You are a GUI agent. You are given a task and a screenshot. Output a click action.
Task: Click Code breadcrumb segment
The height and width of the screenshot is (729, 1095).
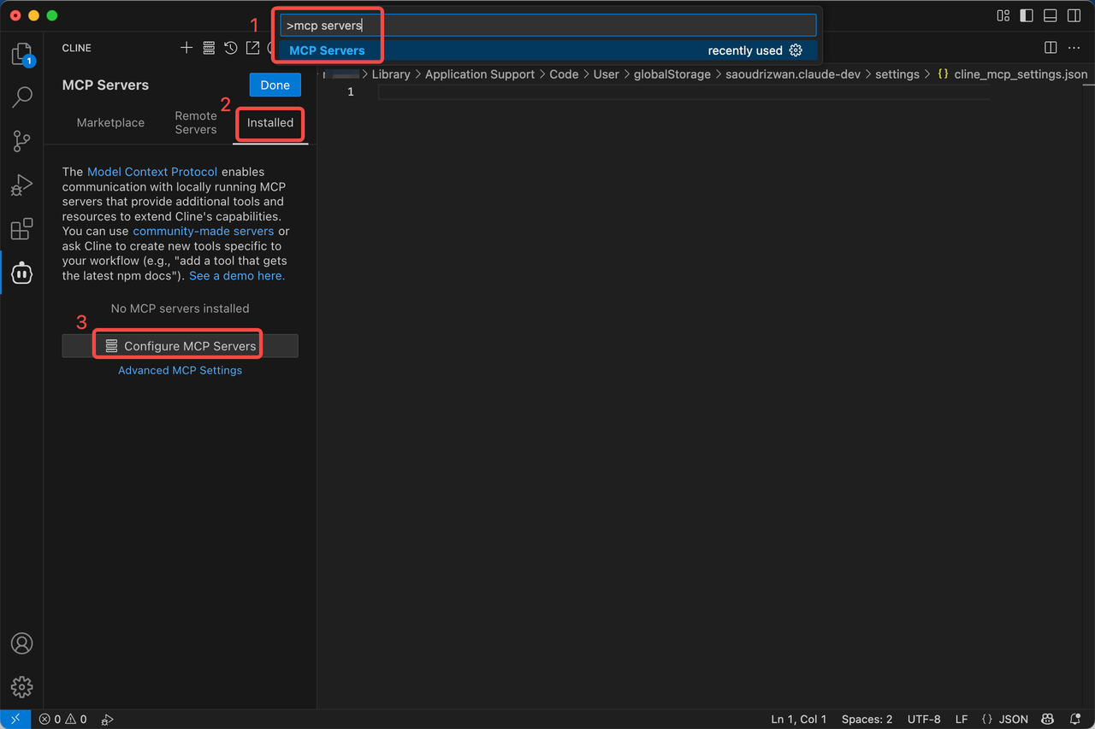[564, 74]
